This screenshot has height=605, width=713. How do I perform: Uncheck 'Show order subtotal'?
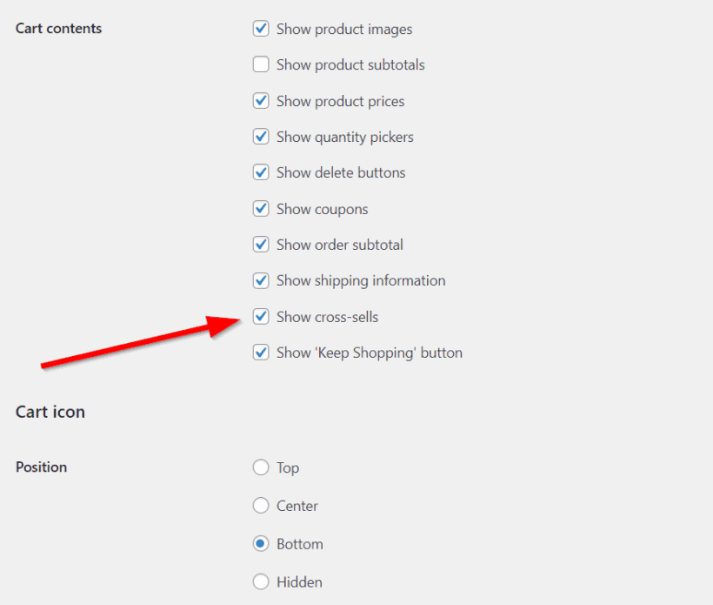coord(261,245)
